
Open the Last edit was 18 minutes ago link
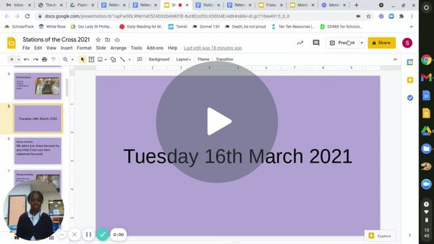(213, 48)
